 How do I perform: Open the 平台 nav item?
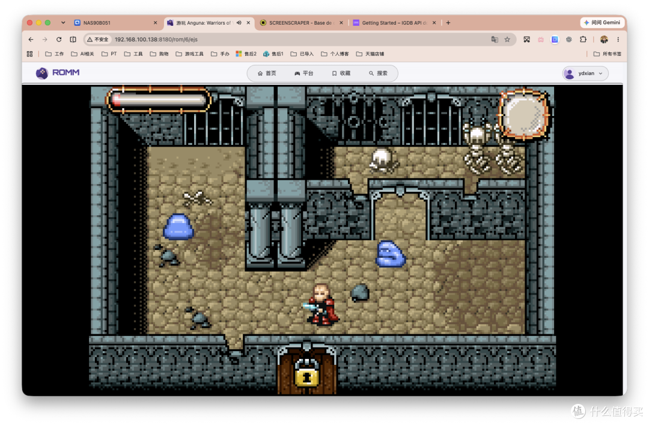click(304, 73)
